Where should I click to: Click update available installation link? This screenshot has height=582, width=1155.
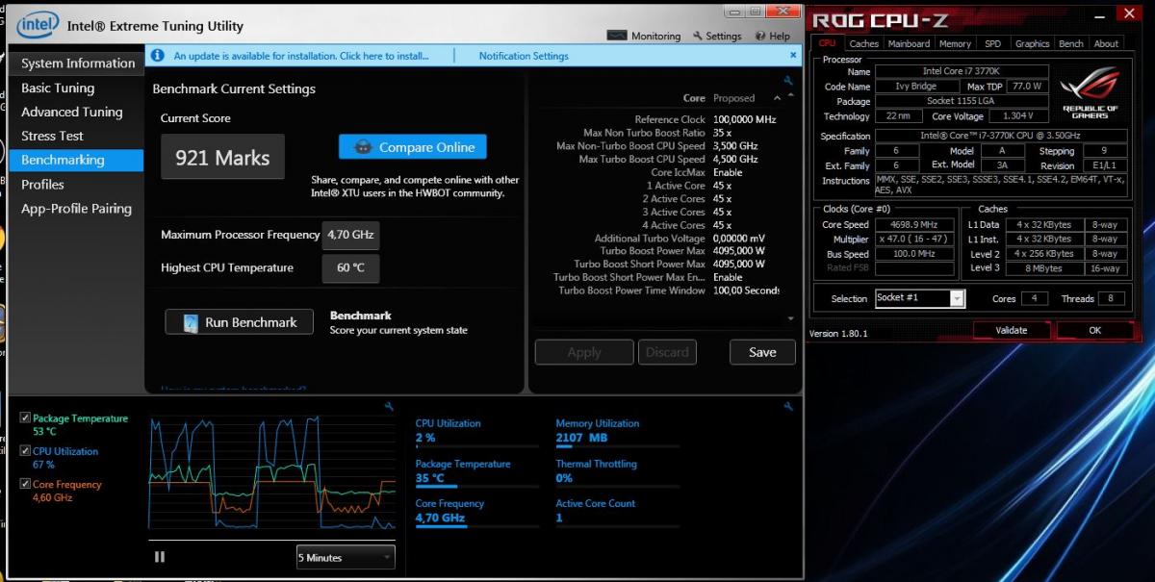pos(301,56)
